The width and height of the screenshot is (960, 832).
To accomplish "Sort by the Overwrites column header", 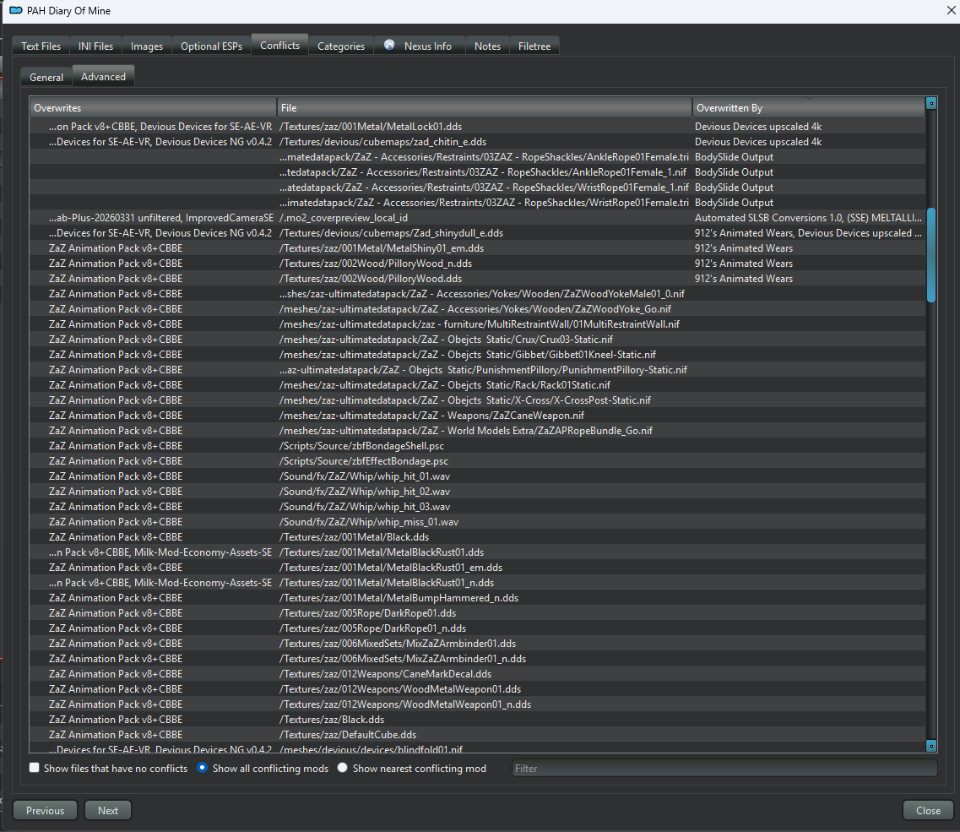I will tap(153, 108).
